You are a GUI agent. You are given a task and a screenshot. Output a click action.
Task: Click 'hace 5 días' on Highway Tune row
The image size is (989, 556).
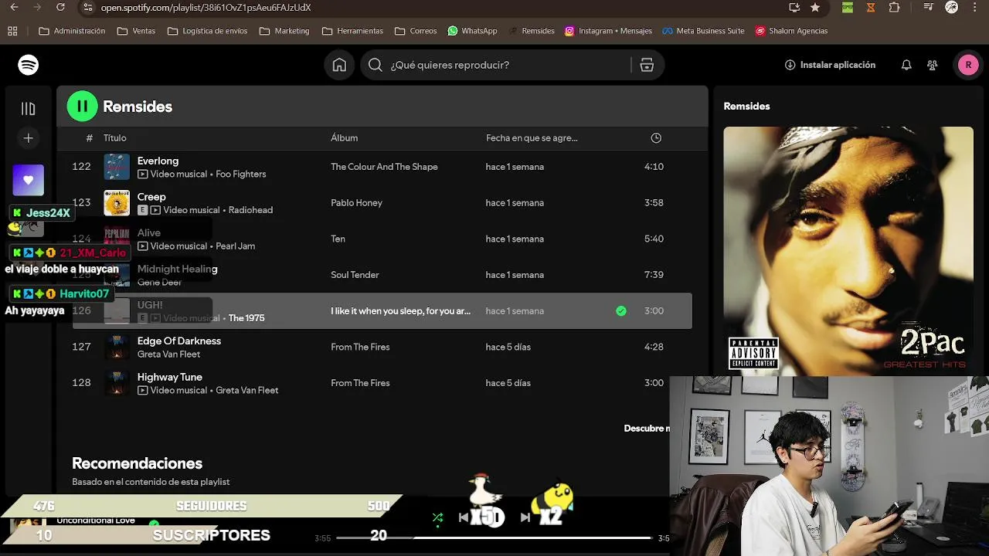click(508, 383)
